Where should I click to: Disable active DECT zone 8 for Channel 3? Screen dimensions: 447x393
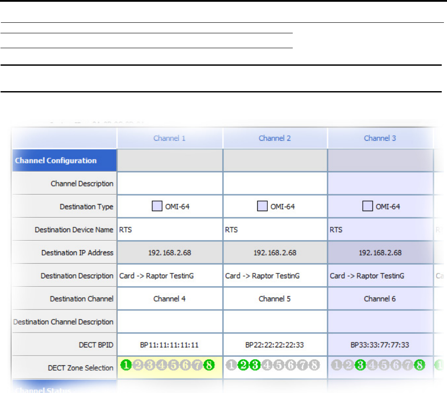pyautogui.click(x=419, y=365)
